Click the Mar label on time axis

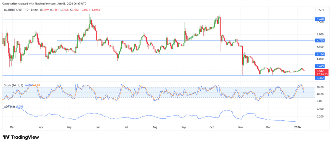coord(13,127)
